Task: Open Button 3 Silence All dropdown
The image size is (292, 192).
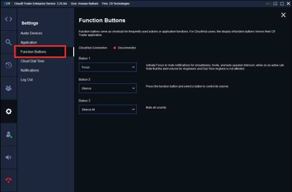Action: [x=108, y=109]
